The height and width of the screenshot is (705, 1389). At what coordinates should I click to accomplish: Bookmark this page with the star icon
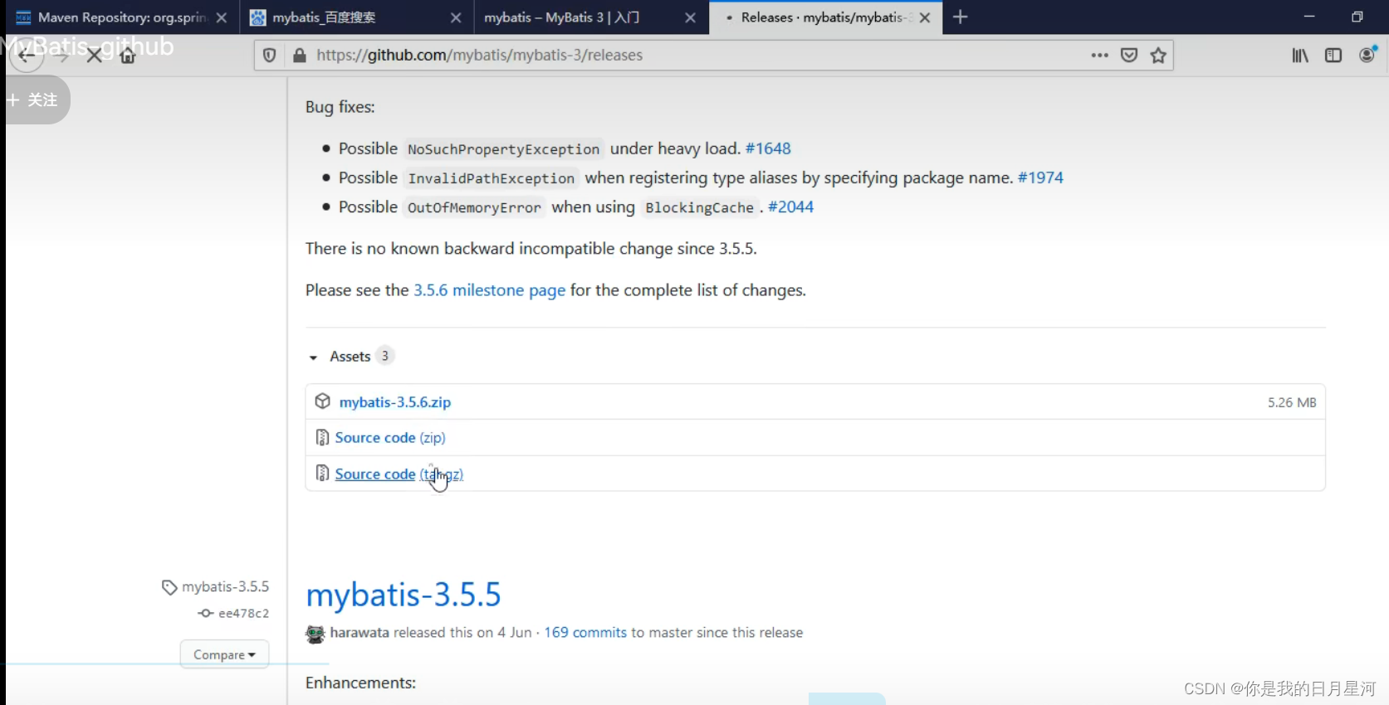click(1158, 56)
